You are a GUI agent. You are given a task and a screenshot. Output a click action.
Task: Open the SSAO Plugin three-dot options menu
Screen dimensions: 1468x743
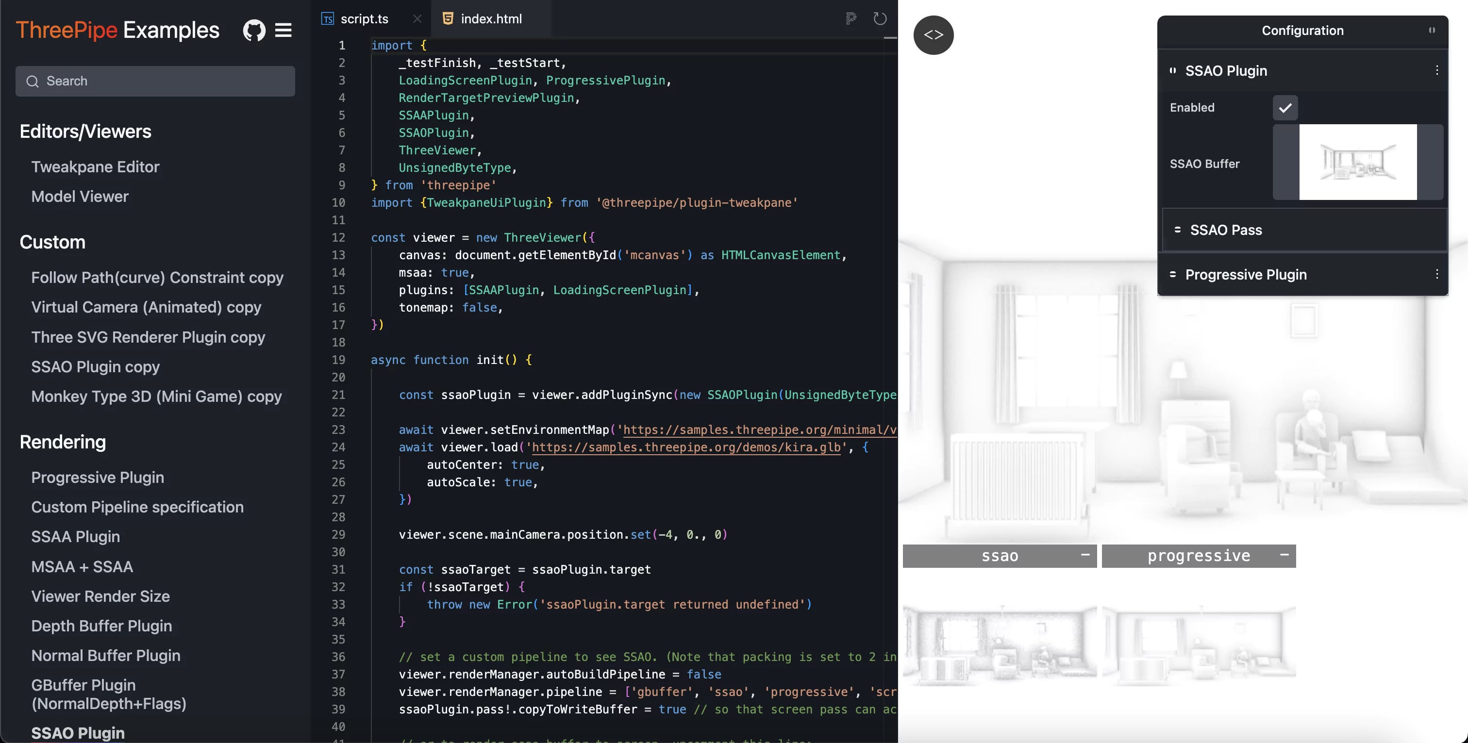tap(1436, 70)
